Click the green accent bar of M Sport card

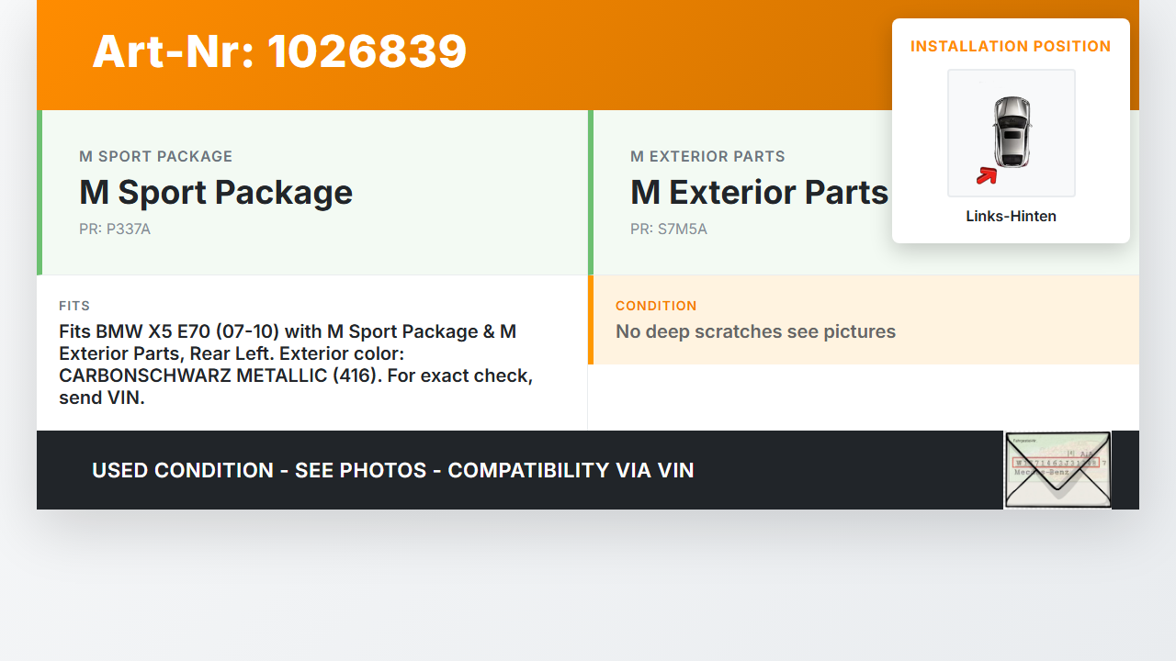(40, 192)
